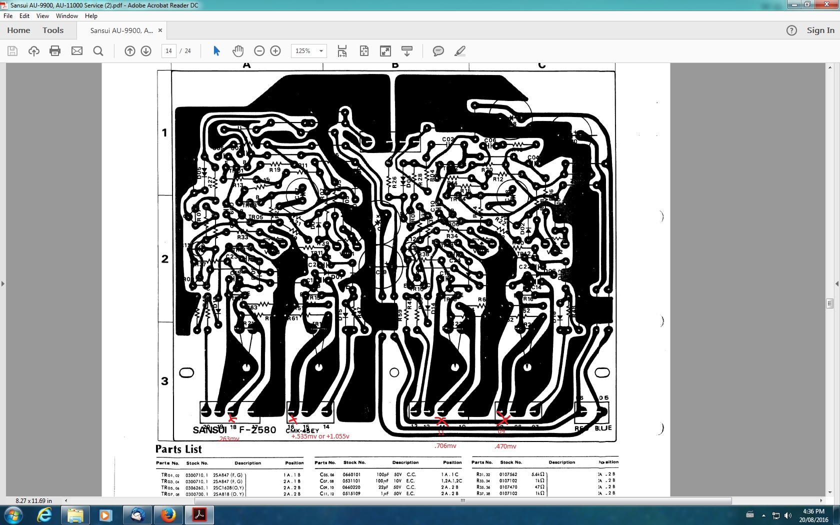Launch Firefox from the taskbar
Screen dimensions: 840x525
coord(168,515)
